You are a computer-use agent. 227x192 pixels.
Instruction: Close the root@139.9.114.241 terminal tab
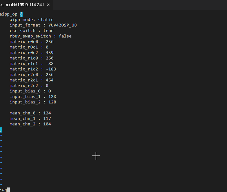[48, 5]
